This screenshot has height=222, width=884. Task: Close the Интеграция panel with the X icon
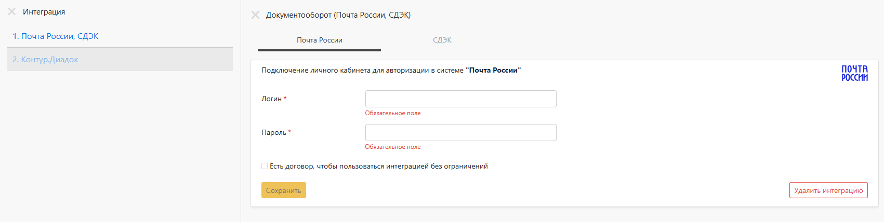11,11
